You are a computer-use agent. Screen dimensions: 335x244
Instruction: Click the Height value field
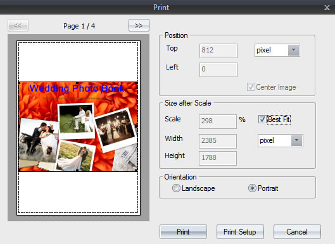pos(218,158)
